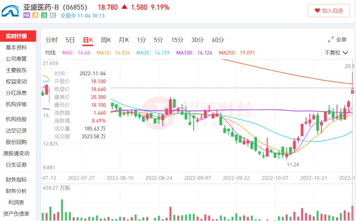Open 公司高管 in sidebar
Image resolution: width=356 pixels, height=221 pixels.
(16, 59)
